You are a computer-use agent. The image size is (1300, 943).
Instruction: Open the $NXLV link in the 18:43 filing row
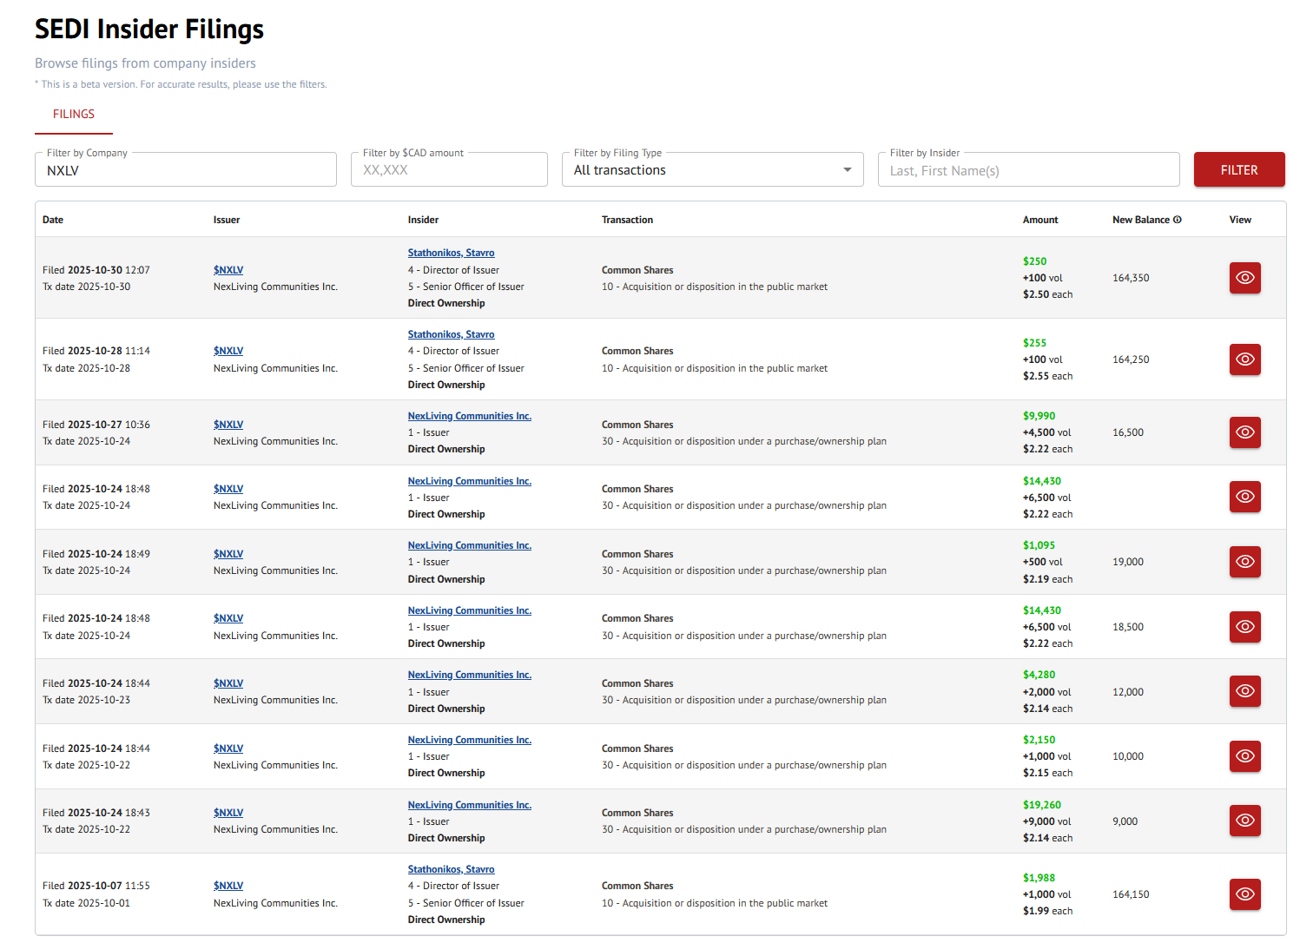[228, 813]
